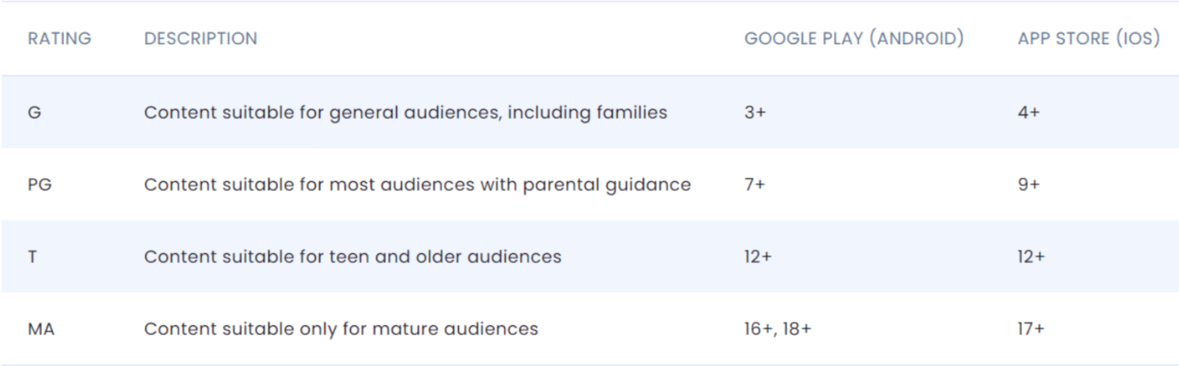Select the APP STORE (IOS) column header

[1089, 39]
